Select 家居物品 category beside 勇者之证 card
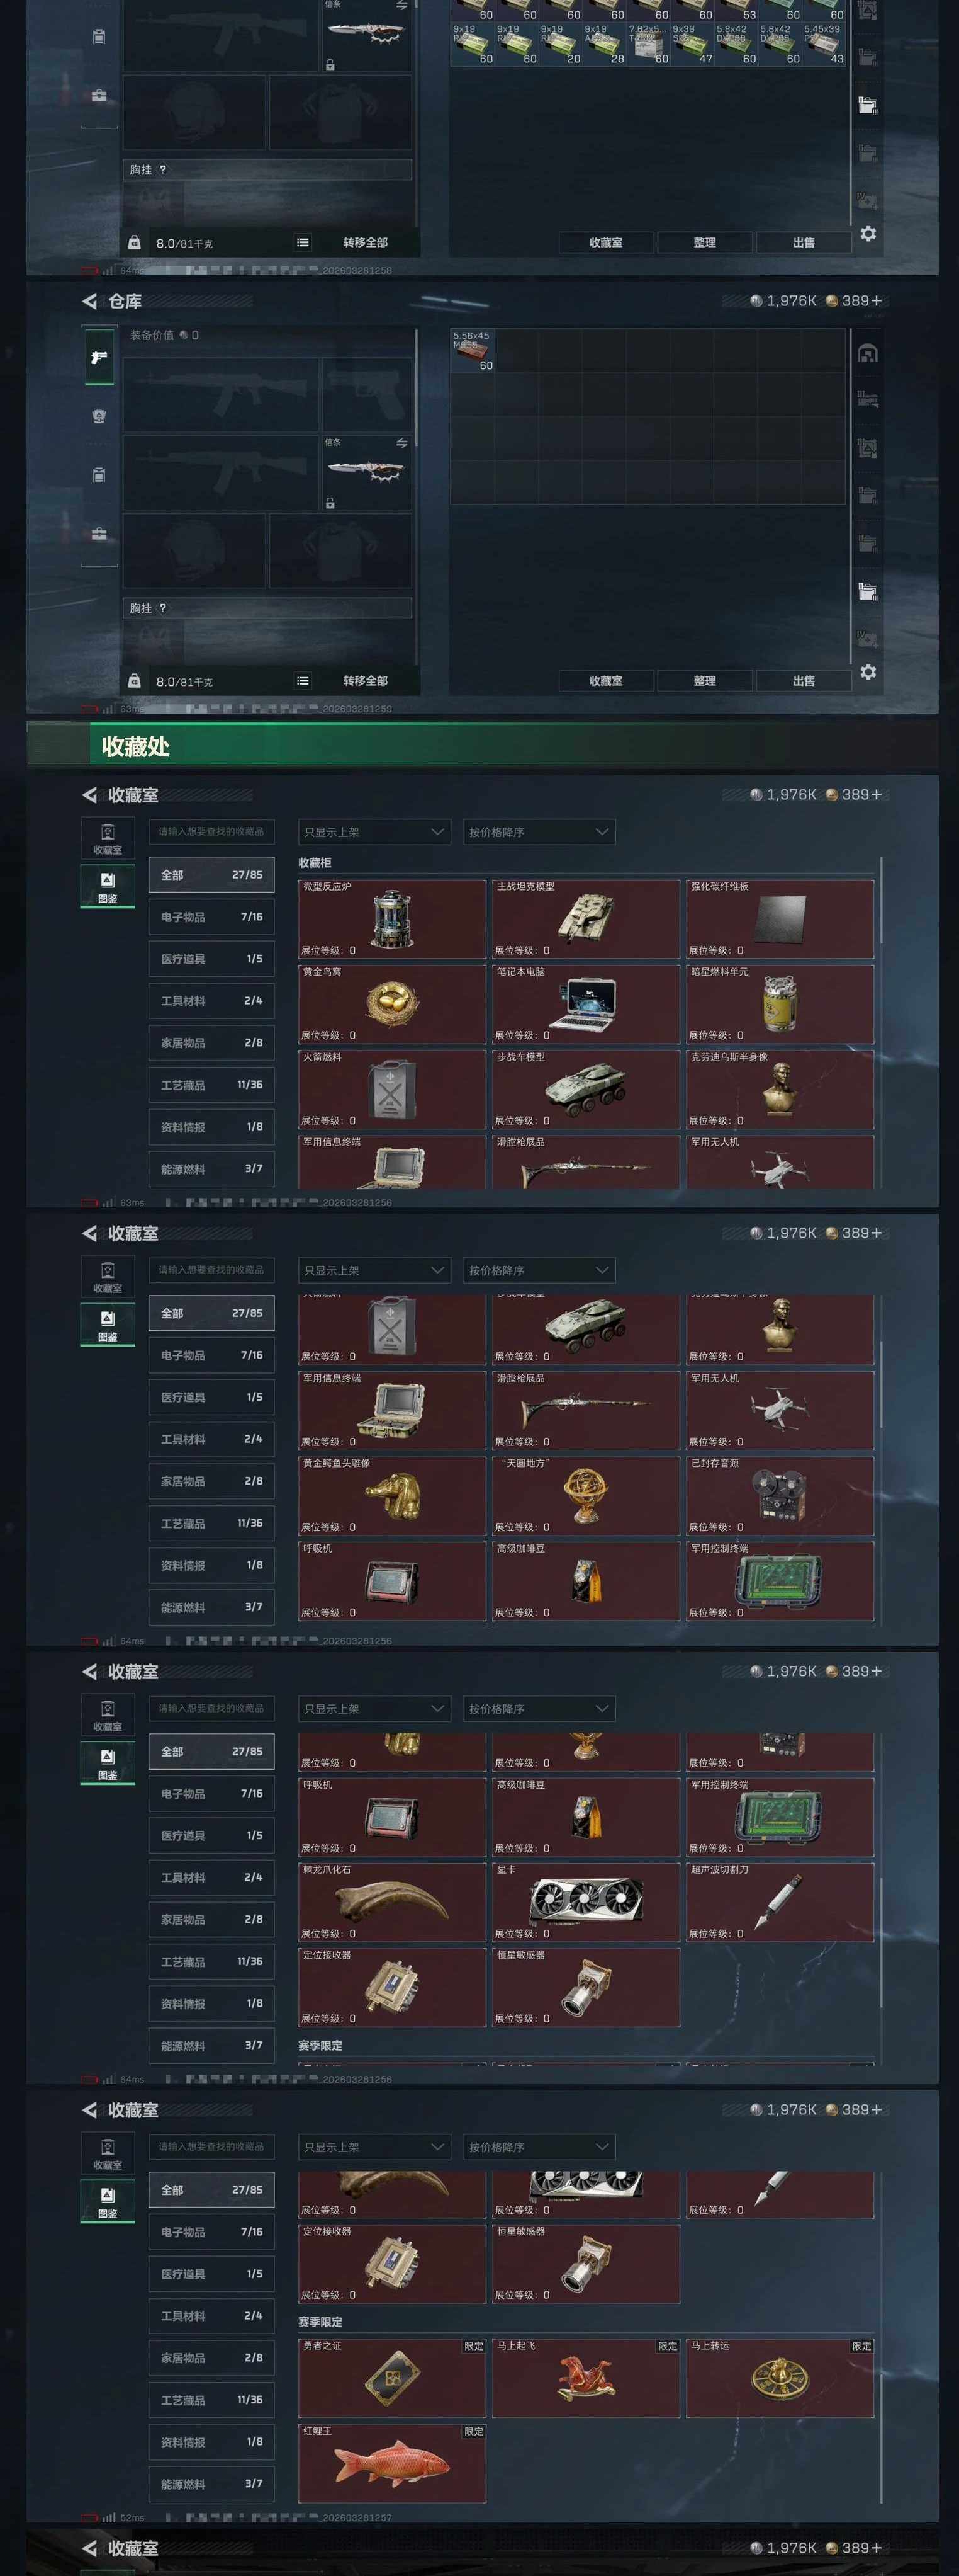Viewport: 959px width, 2576px height. pyautogui.click(x=212, y=2358)
